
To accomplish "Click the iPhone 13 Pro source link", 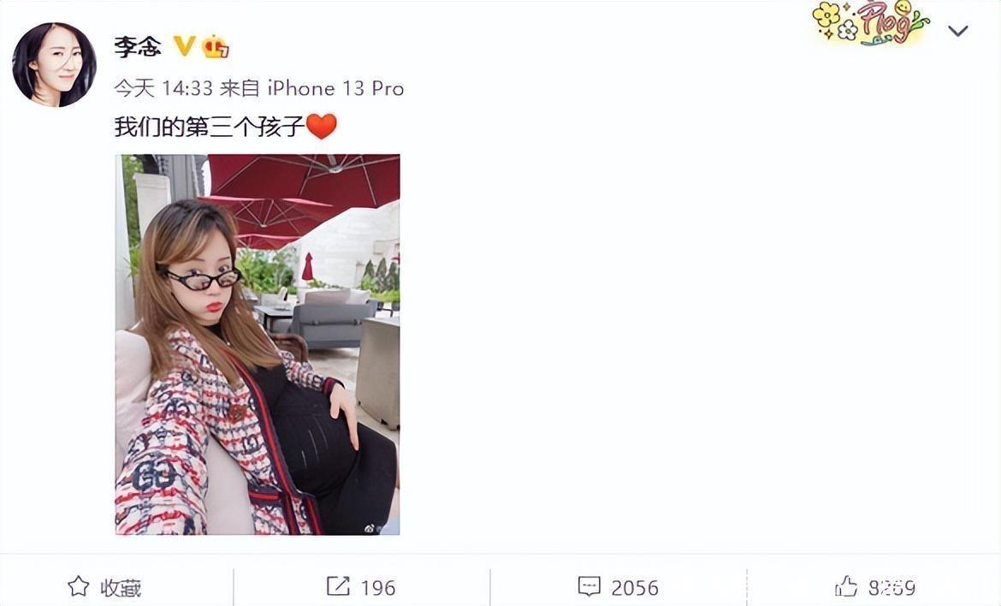I will 335,88.
